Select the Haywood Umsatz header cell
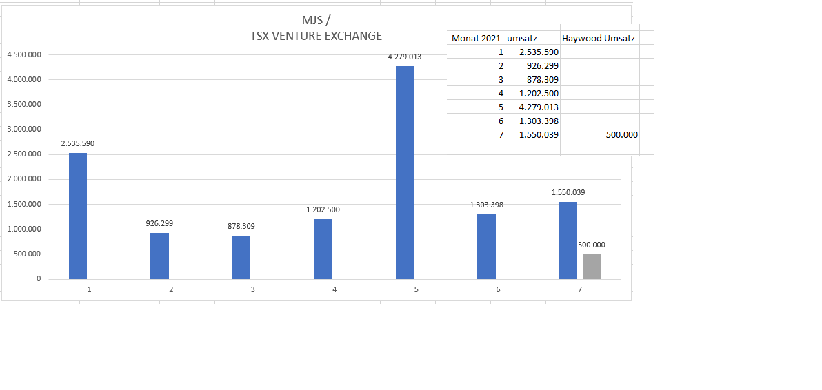This screenshot has height=390, width=822. 600,38
